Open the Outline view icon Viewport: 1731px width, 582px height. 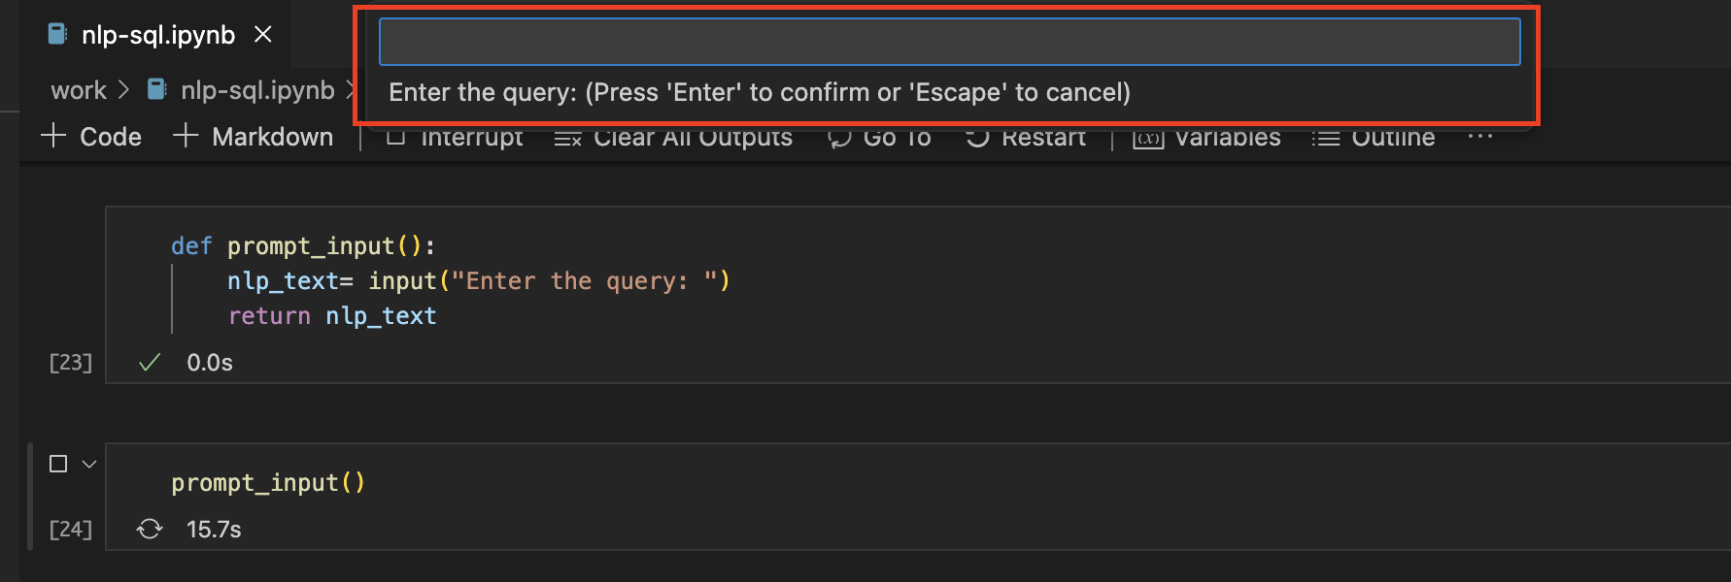pos(1325,137)
